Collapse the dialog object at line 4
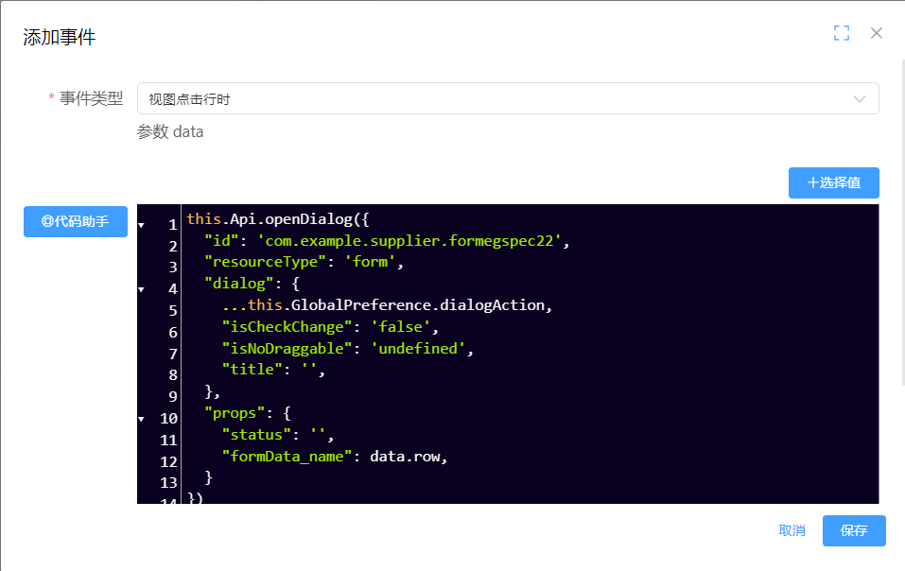 140,288
